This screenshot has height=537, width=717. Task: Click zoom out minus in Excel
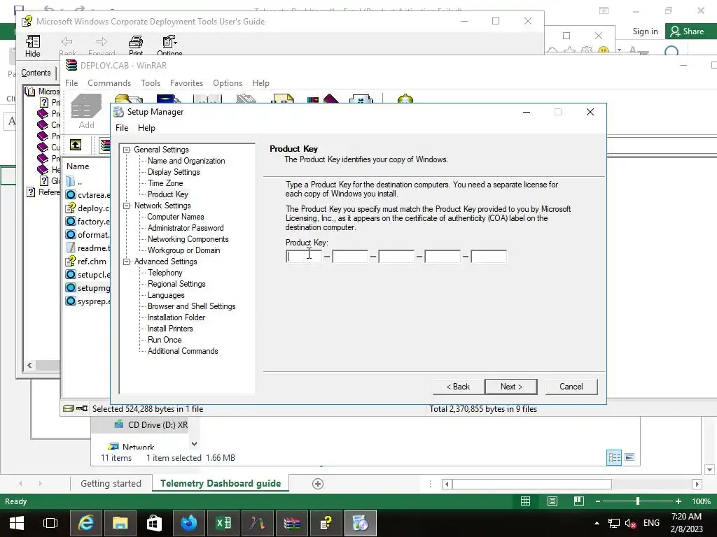coord(598,501)
